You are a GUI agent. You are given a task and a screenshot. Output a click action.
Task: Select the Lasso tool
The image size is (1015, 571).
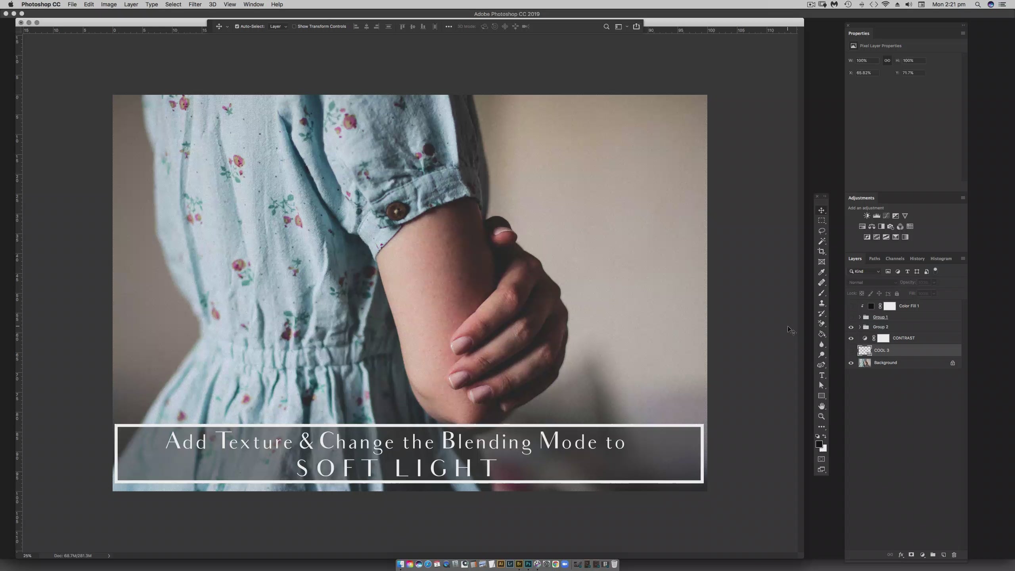point(822,231)
